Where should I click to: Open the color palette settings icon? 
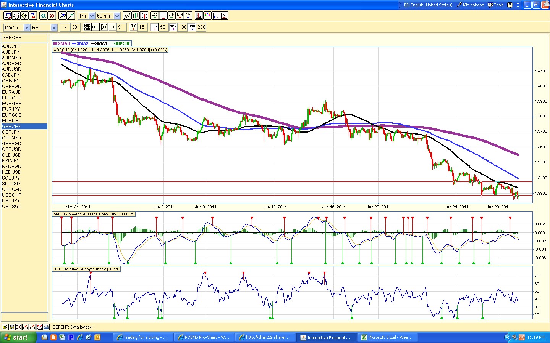click(x=207, y=16)
